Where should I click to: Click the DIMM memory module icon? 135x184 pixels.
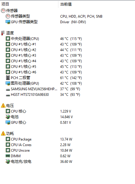8,156
